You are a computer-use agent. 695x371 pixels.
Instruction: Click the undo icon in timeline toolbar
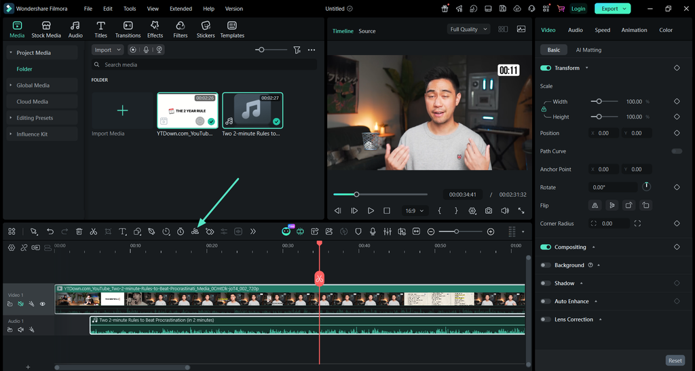click(50, 231)
